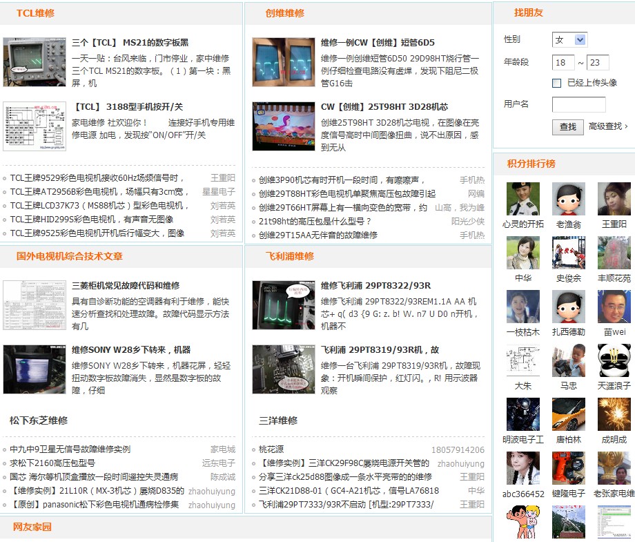
Task: Focus the 用户名 input field
Action: (x=578, y=104)
